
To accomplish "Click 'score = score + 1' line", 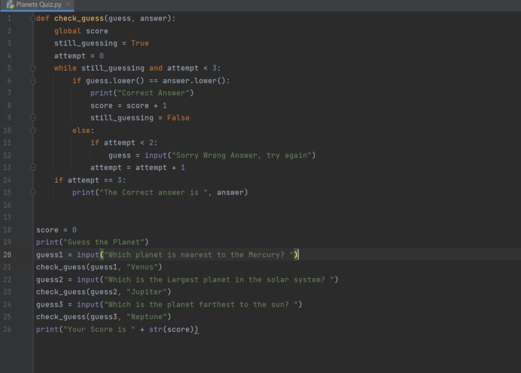I will pos(129,105).
